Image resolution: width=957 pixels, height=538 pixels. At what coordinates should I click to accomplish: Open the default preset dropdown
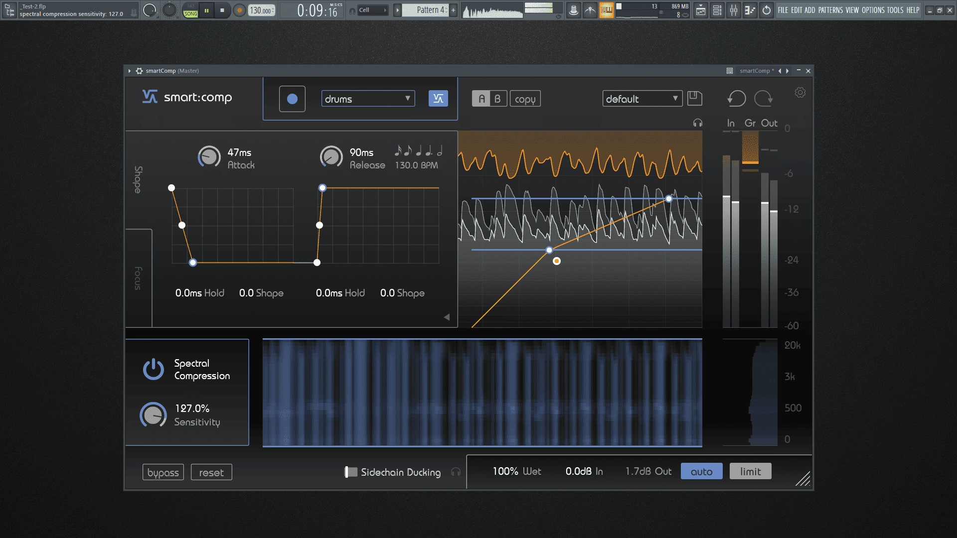point(642,99)
